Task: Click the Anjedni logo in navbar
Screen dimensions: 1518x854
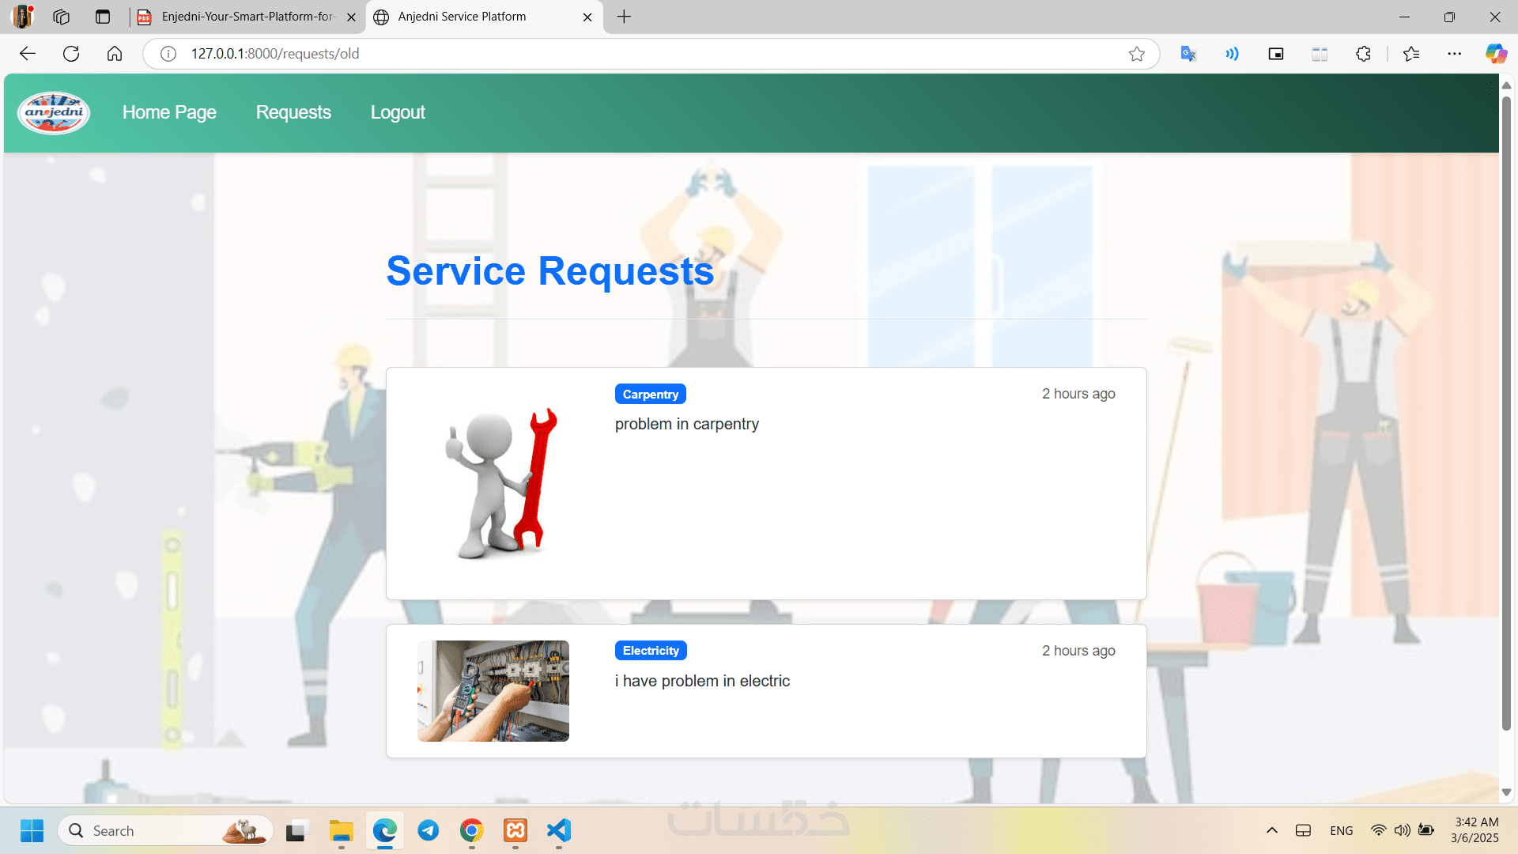Action: (x=54, y=113)
